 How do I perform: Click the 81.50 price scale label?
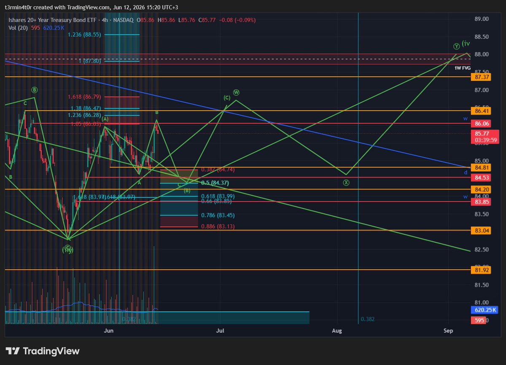[482, 285]
